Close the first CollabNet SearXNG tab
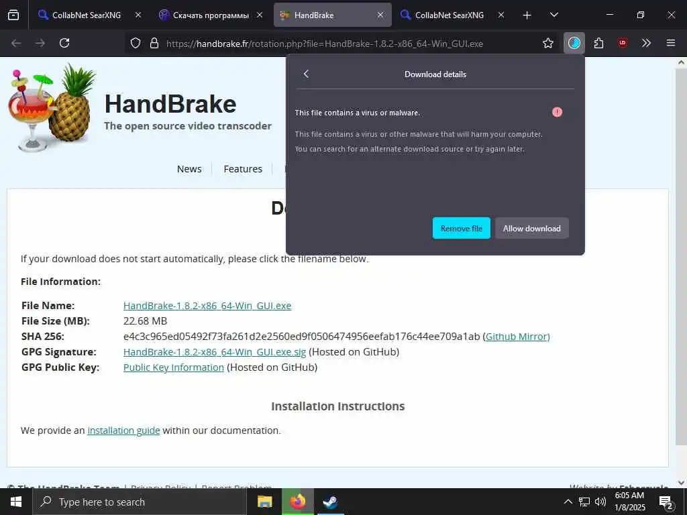Viewport: 687px width, 515px height. tap(138, 15)
